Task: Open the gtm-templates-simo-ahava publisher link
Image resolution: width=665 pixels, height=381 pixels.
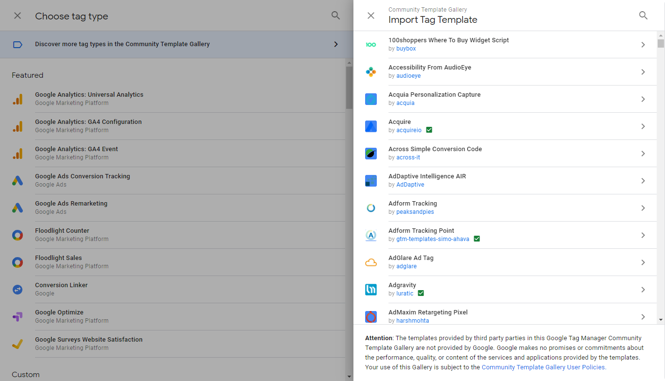Action: (x=433, y=239)
